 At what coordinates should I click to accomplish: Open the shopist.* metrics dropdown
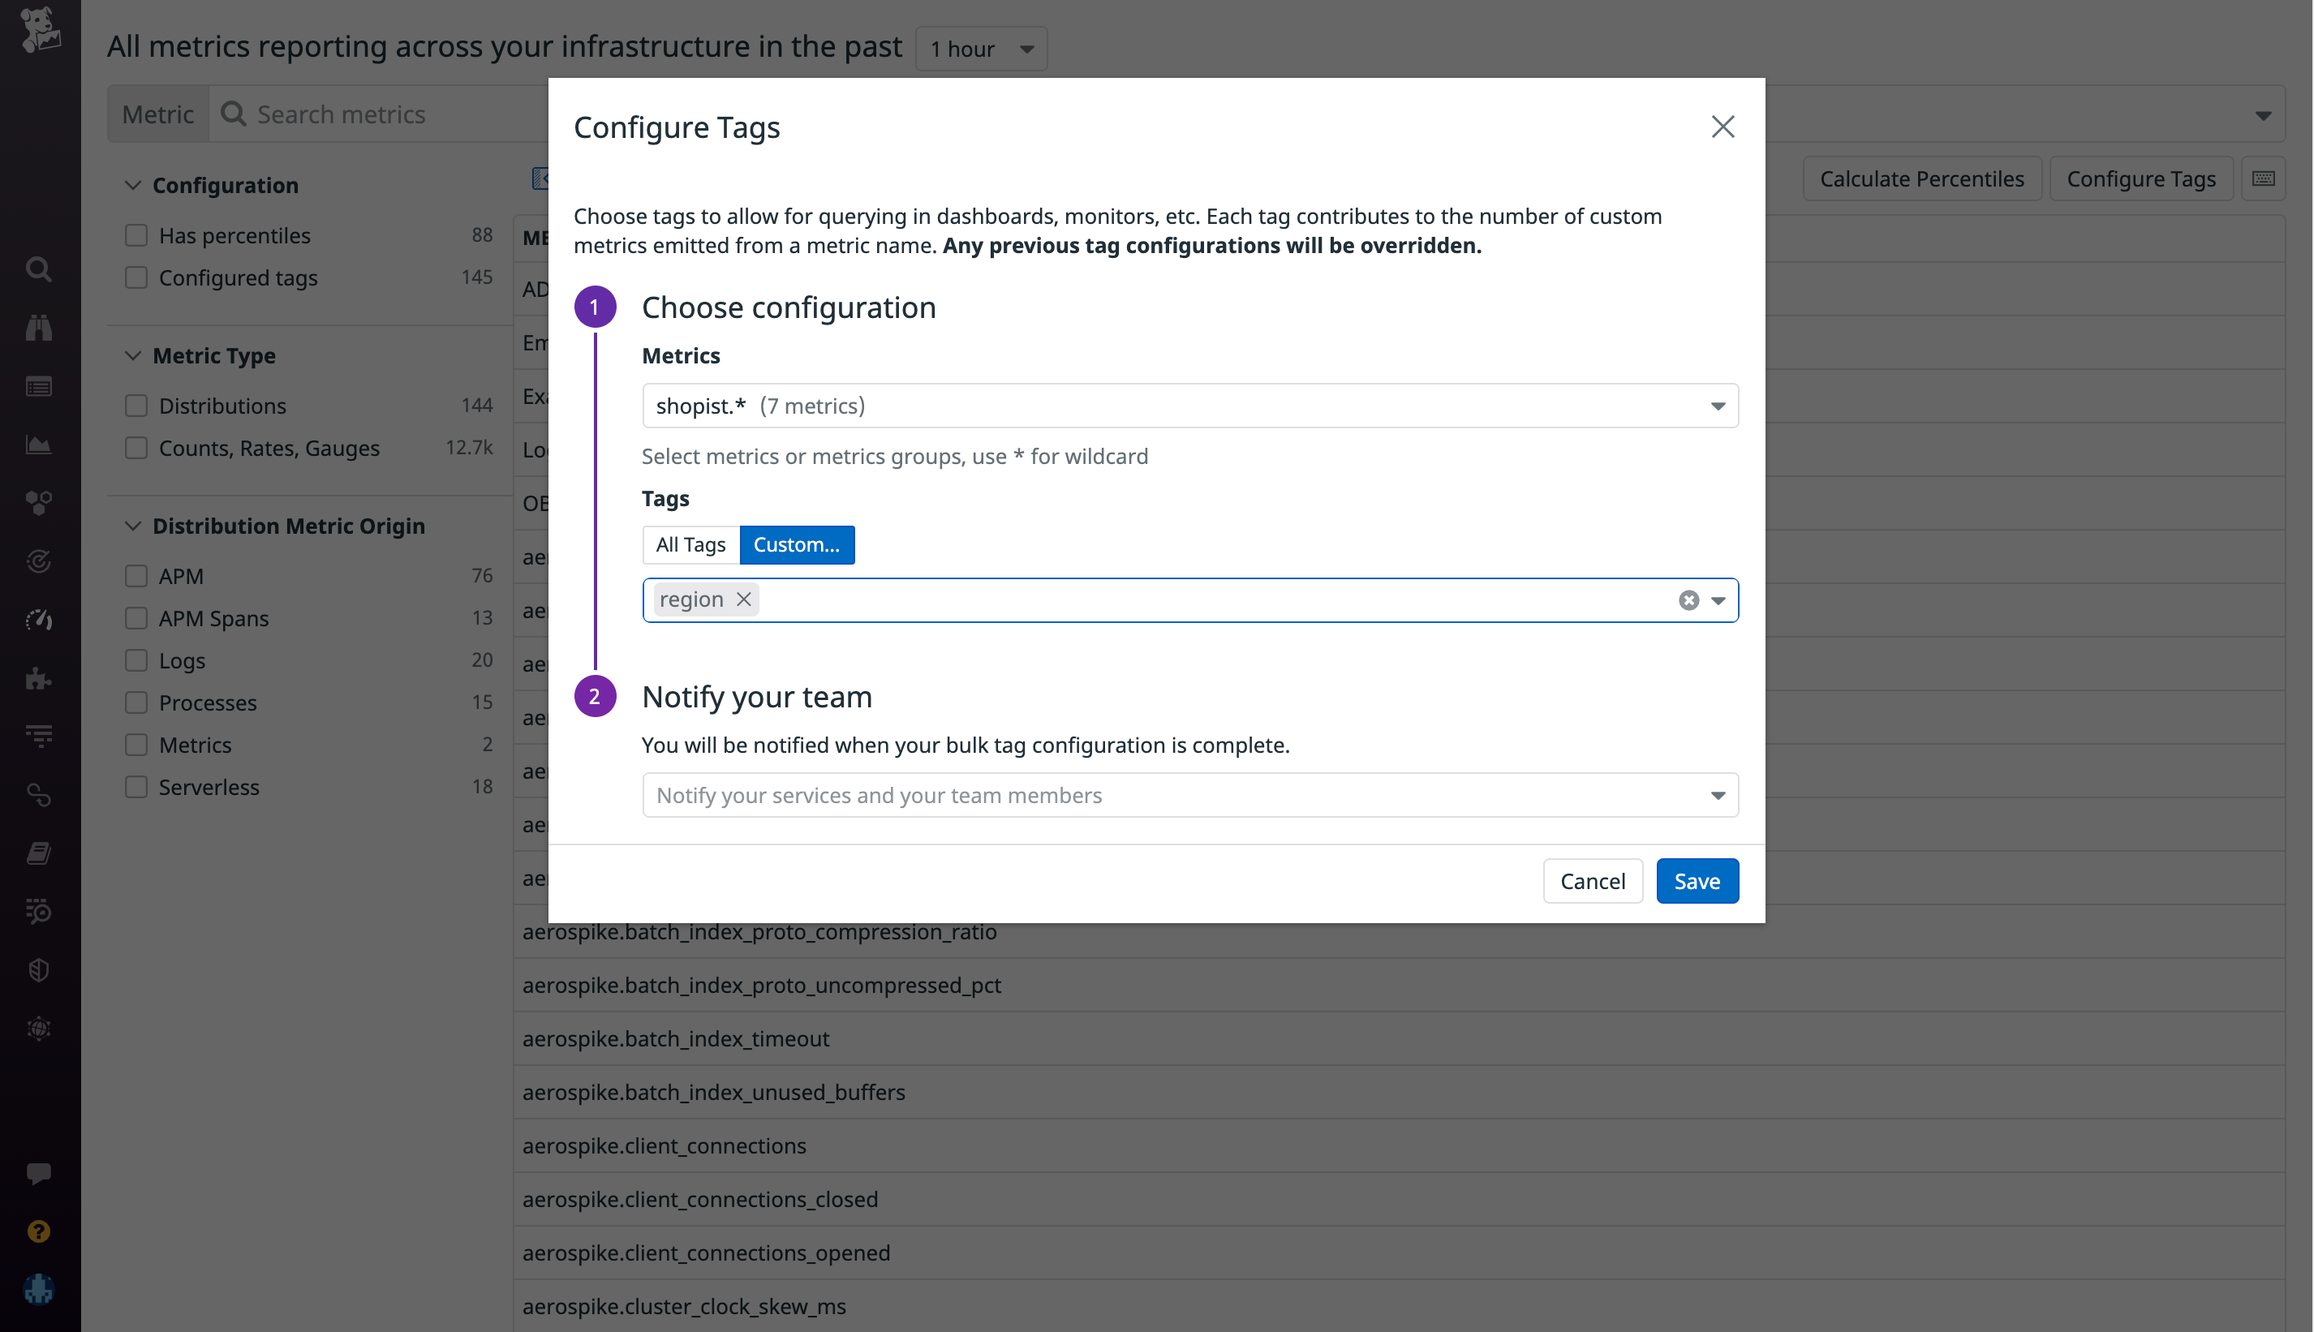[1718, 406]
